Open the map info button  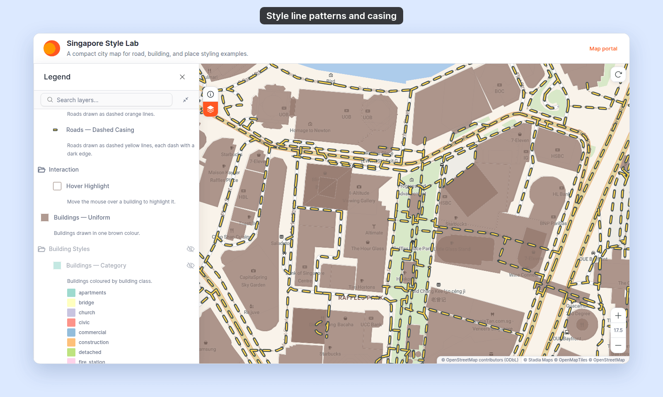pos(211,94)
